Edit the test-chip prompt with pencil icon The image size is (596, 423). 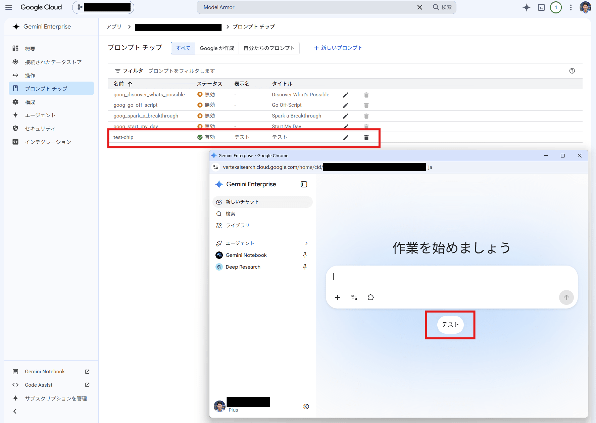click(346, 138)
